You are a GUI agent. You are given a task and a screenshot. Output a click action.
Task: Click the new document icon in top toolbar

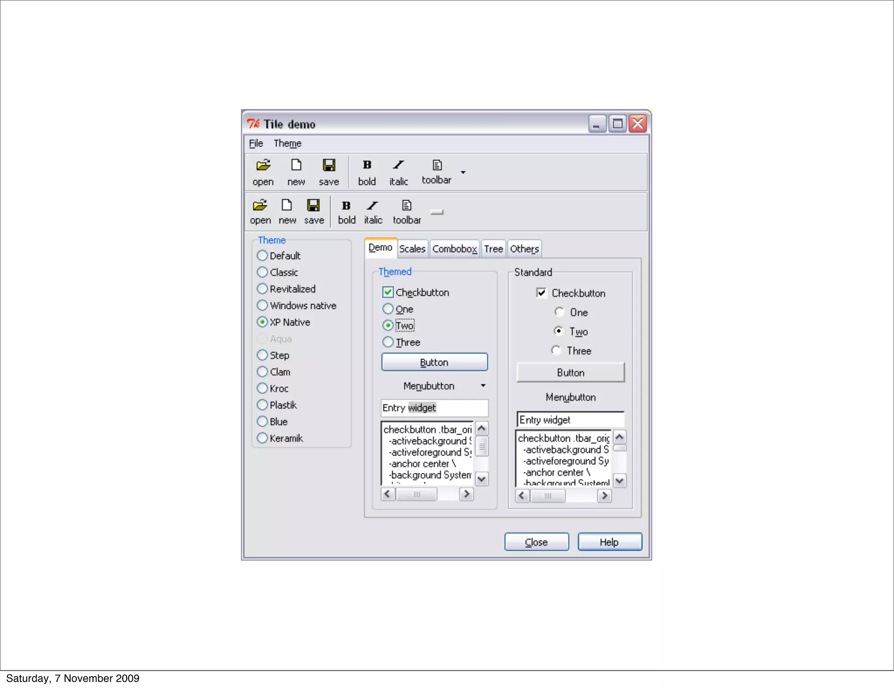pyautogui.click(x=296, y=165)
